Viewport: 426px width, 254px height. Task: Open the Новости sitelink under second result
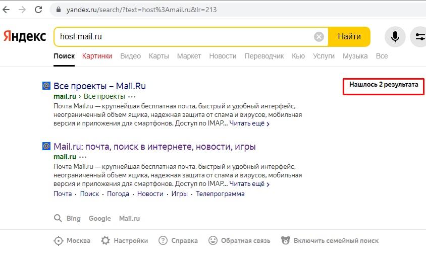(150, 194)
